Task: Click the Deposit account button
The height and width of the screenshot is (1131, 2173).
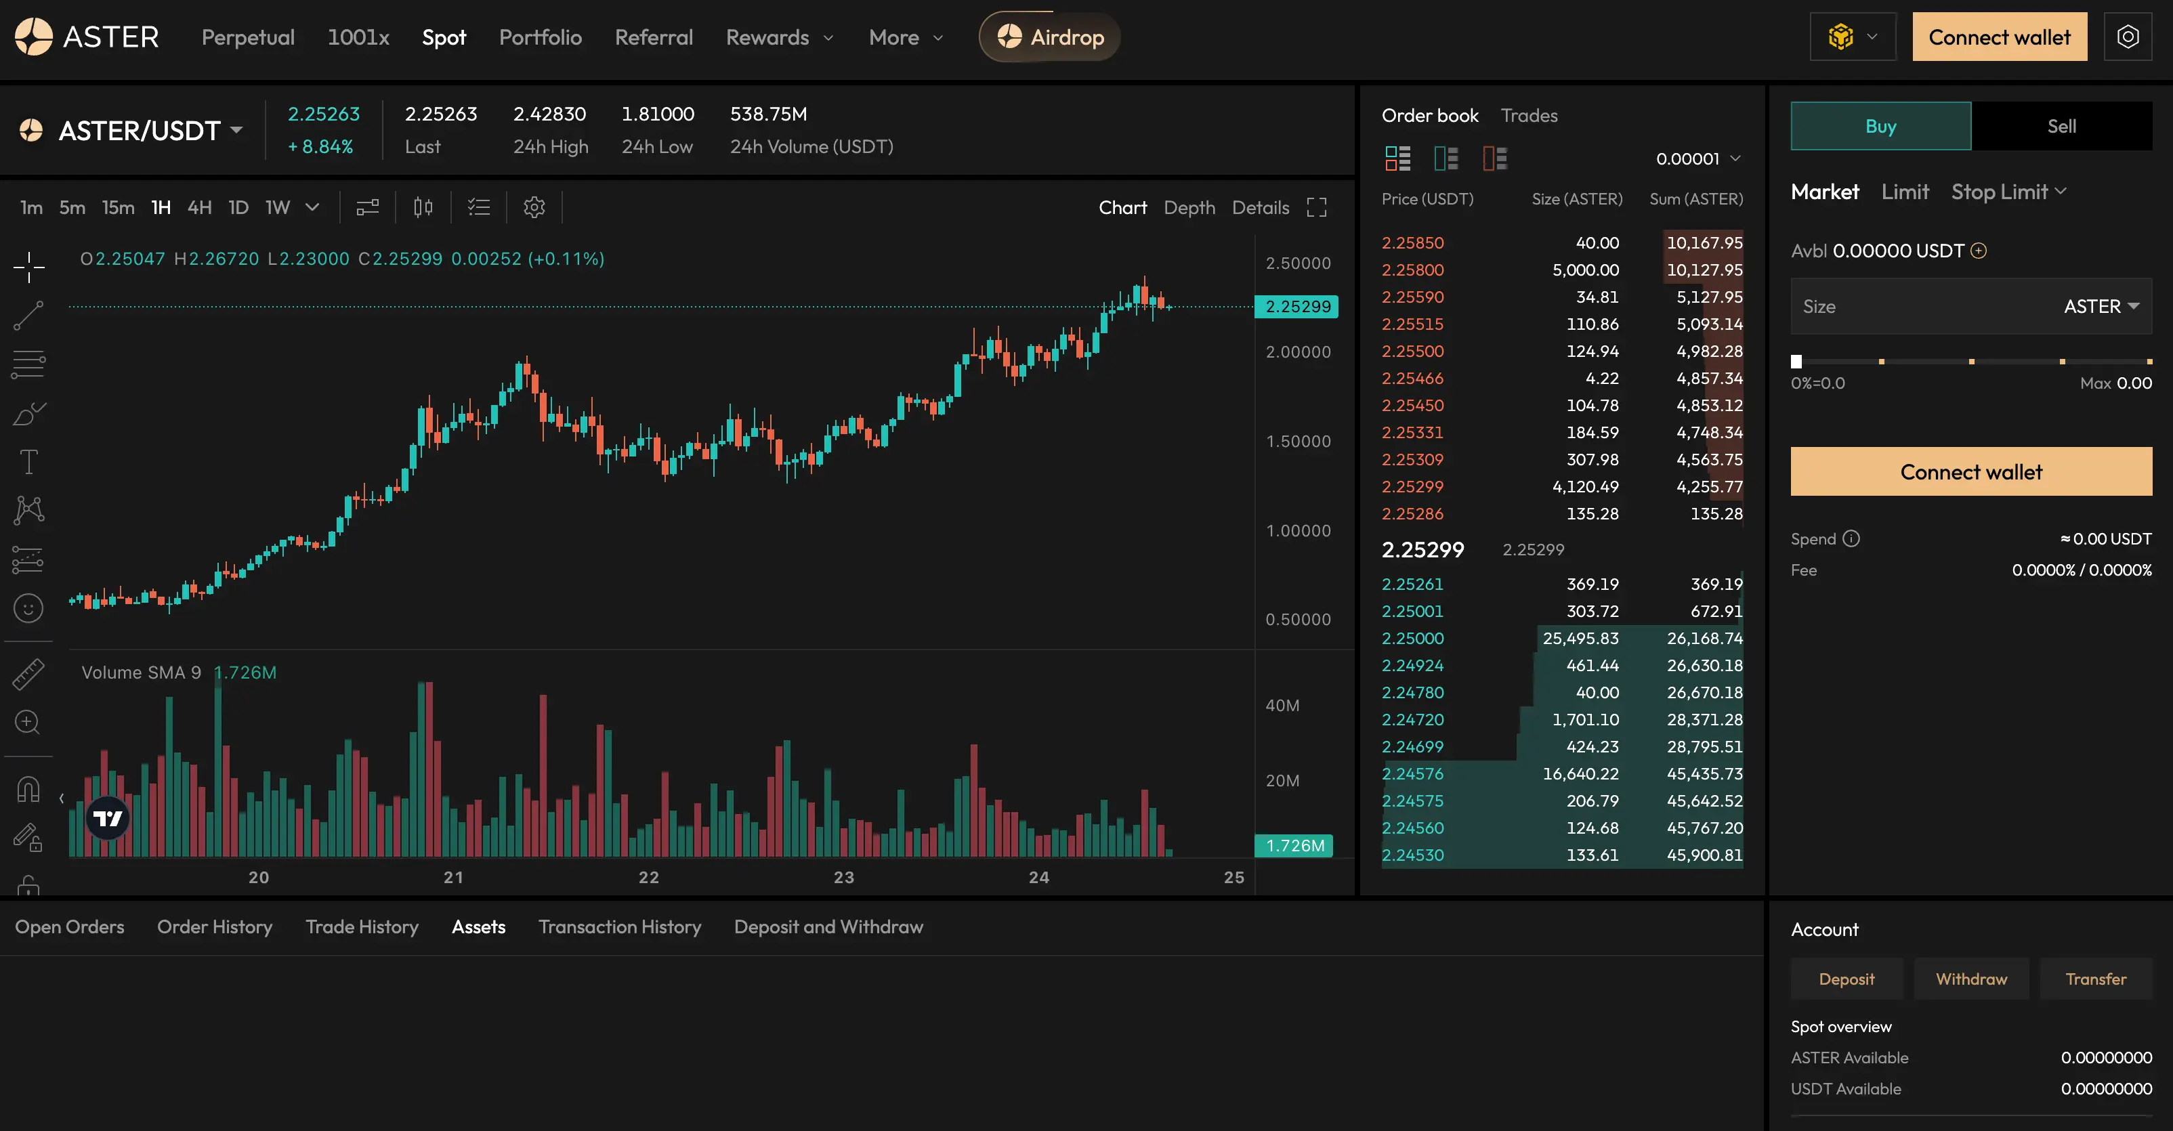Action: coord(1846,979)
